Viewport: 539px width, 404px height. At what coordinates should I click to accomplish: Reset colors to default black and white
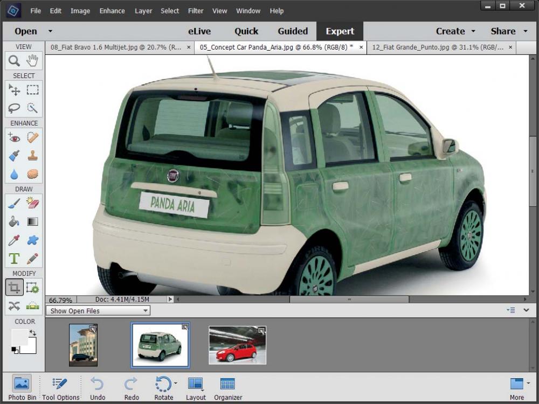pyautogui.click(x=15, y=350)
